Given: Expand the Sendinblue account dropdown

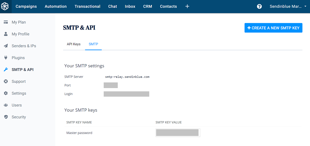Looking at the screenshot, I should tap(288, 6).
